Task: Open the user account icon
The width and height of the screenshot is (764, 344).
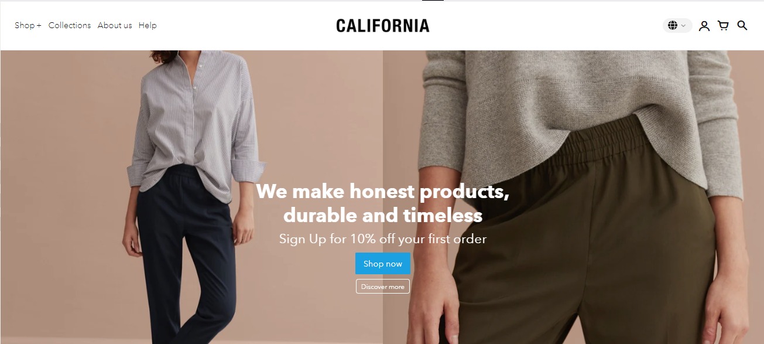Action: pos(704,26)
